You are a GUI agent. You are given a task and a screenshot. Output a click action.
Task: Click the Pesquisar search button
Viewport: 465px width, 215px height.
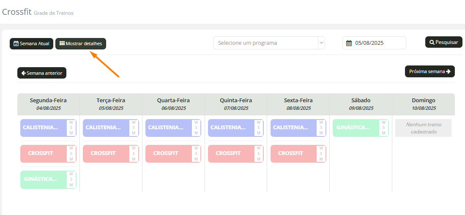[x=443, y=42]
